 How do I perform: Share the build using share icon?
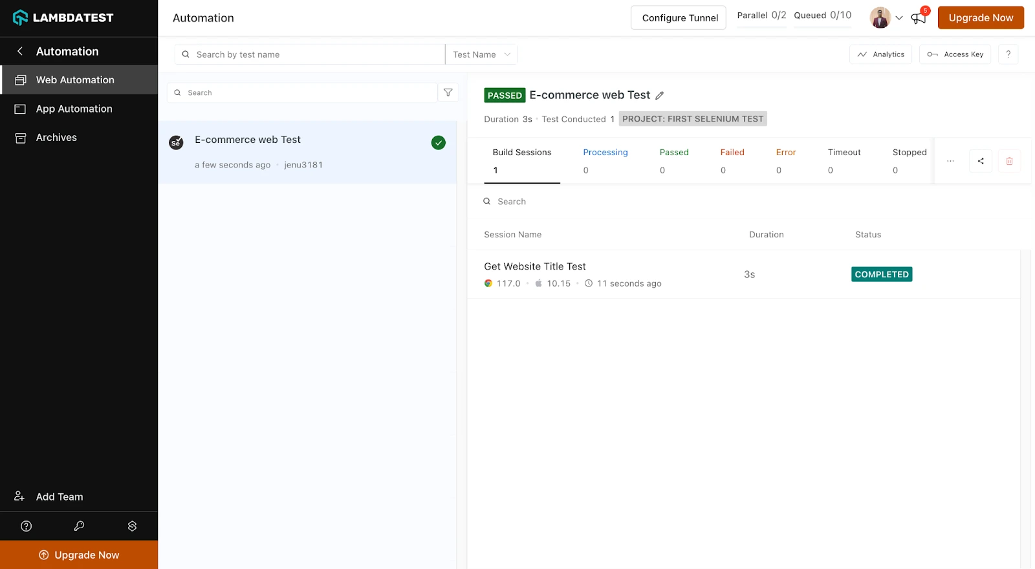click(981, 161)
